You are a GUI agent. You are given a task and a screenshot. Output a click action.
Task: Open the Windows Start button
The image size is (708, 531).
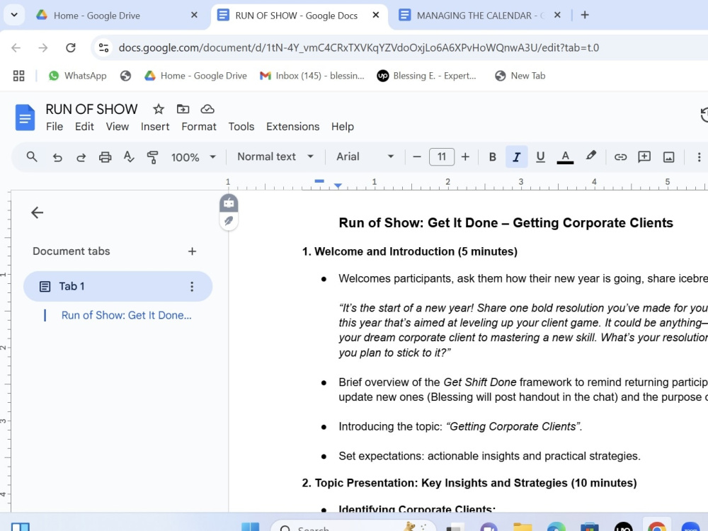[250, 527]
